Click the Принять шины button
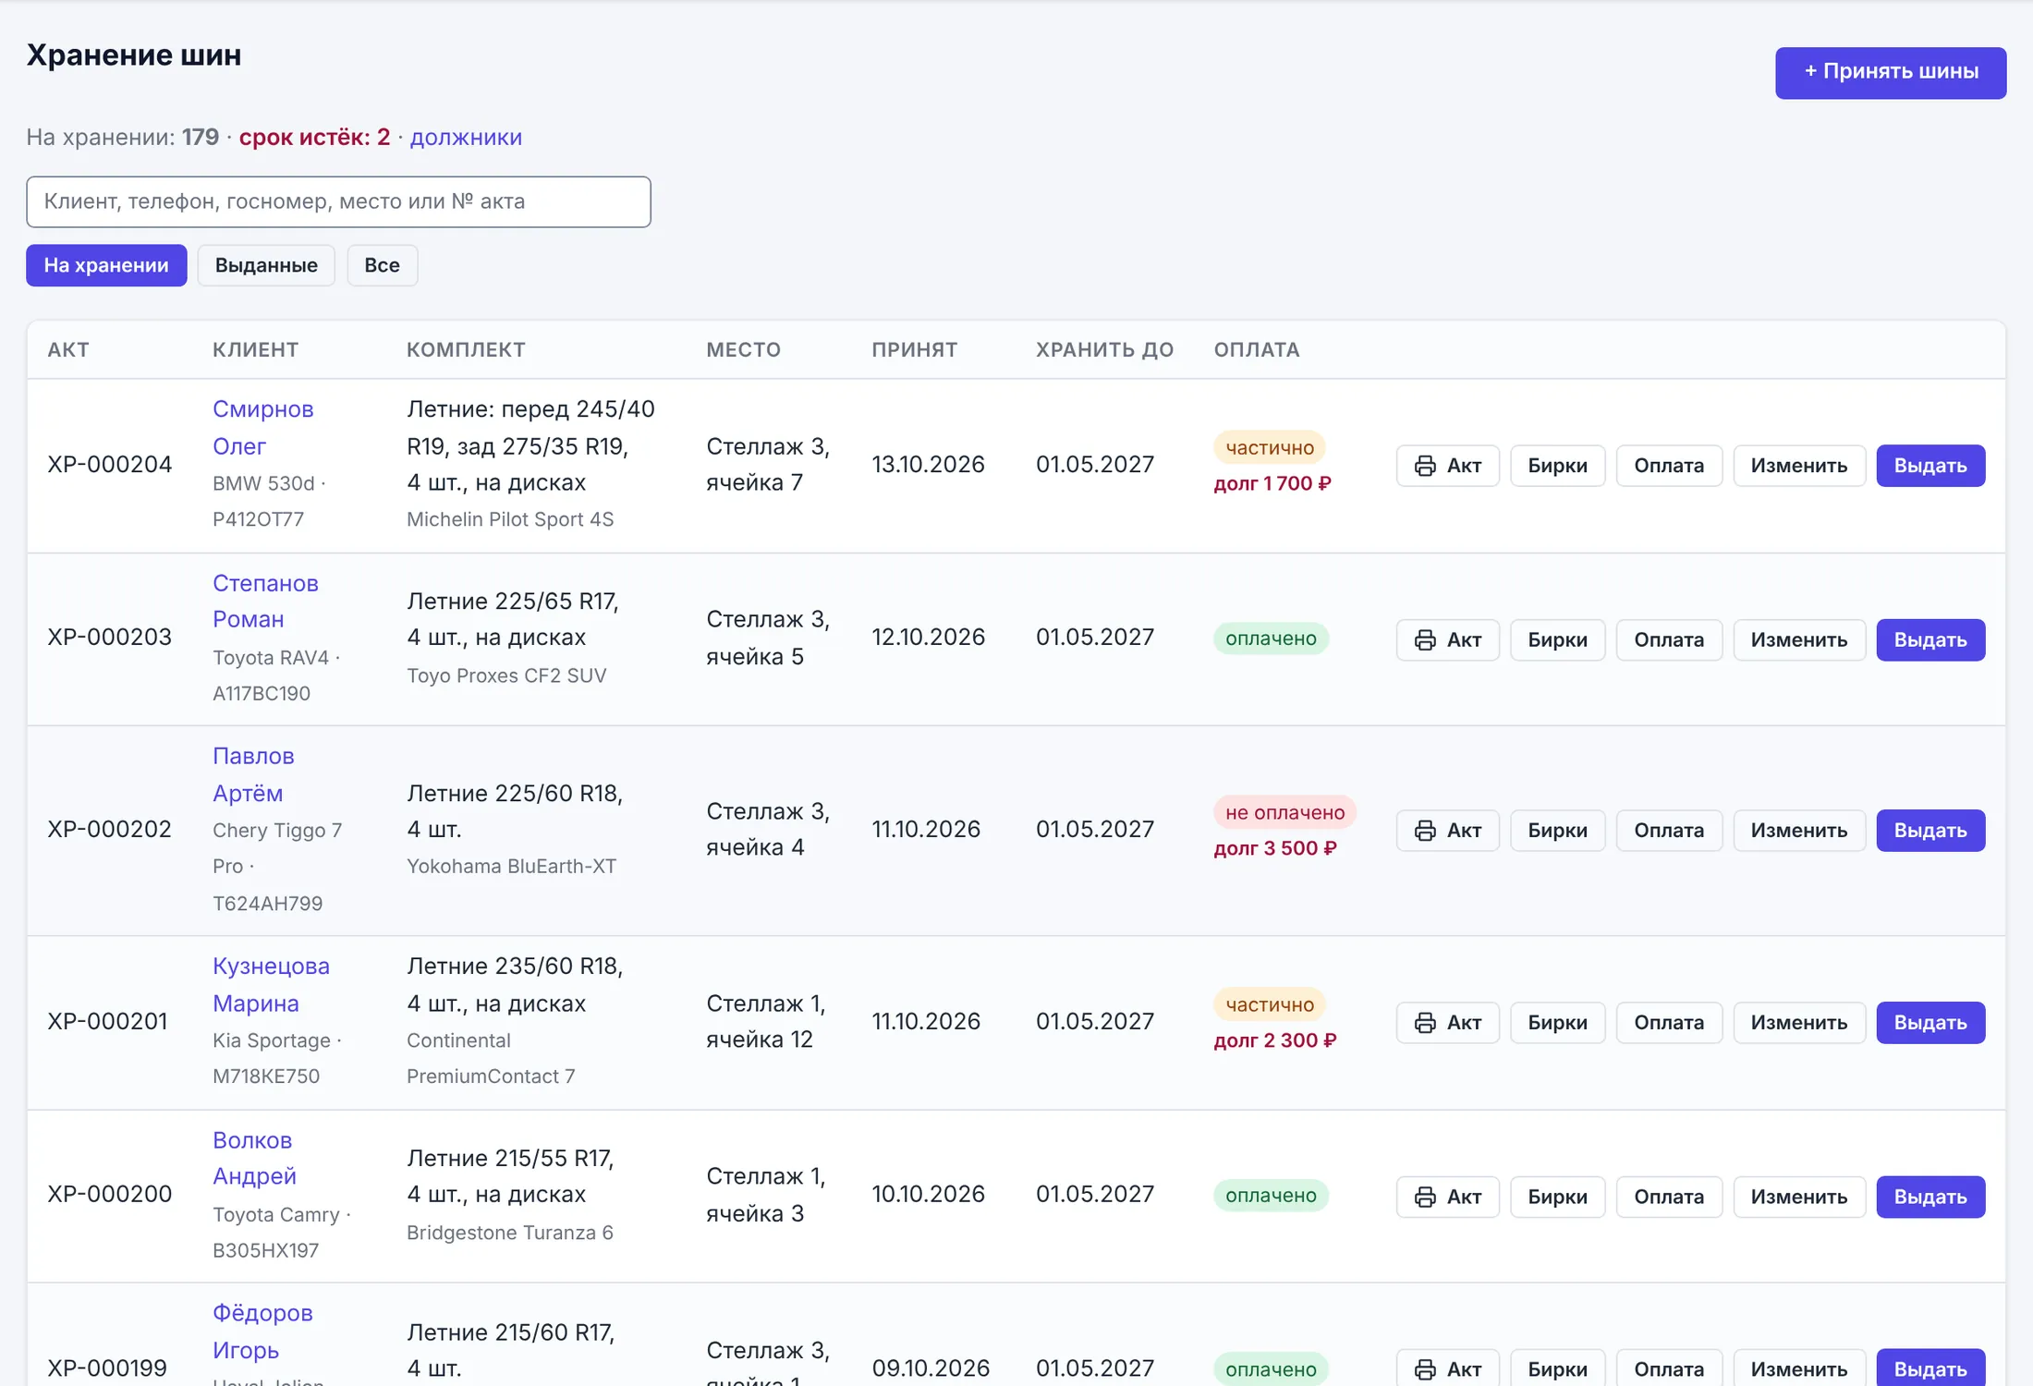Screen dimensions: 2033x1386 [x=1891, y=72]
